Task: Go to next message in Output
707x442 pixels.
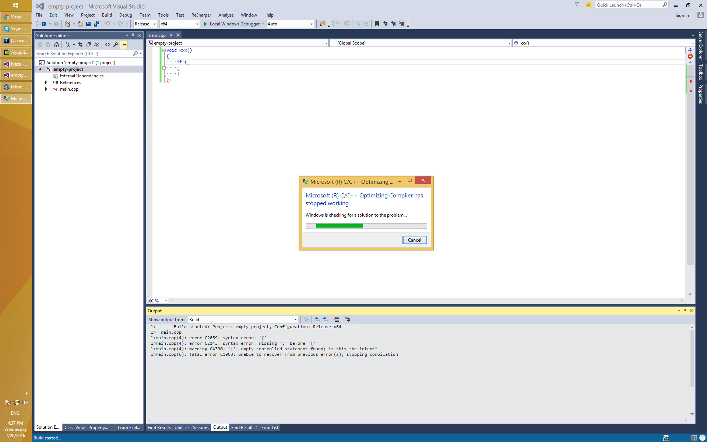Action: coord(326,319)
